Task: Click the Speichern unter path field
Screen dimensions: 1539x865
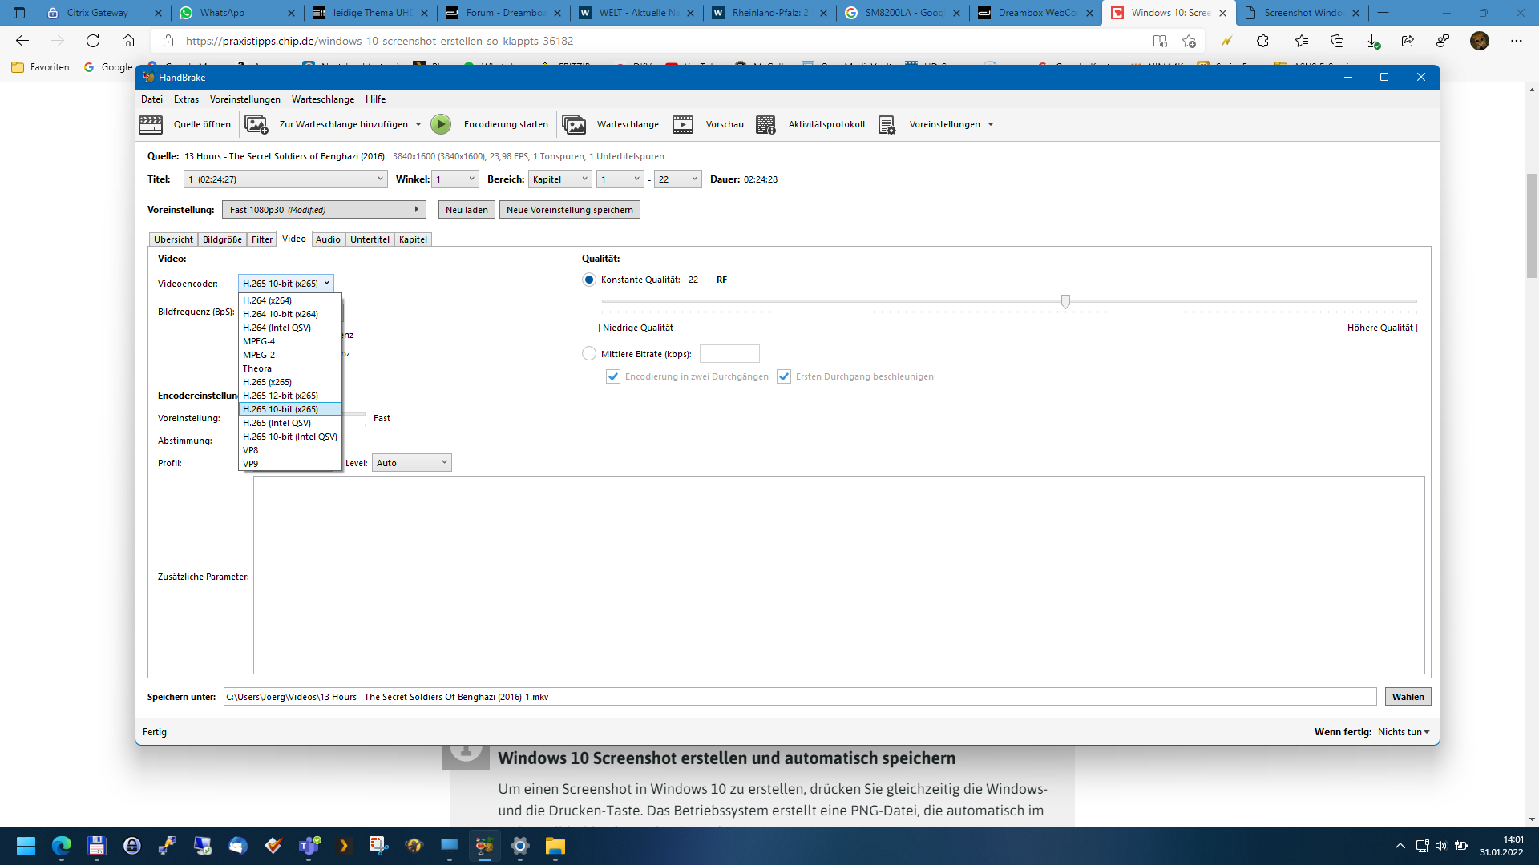Action: [x=799, y=697]
